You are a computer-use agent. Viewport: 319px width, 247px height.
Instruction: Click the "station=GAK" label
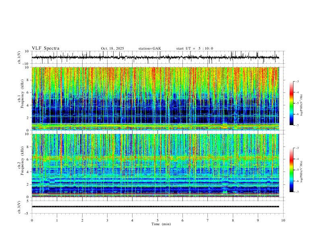pos(149,48)
